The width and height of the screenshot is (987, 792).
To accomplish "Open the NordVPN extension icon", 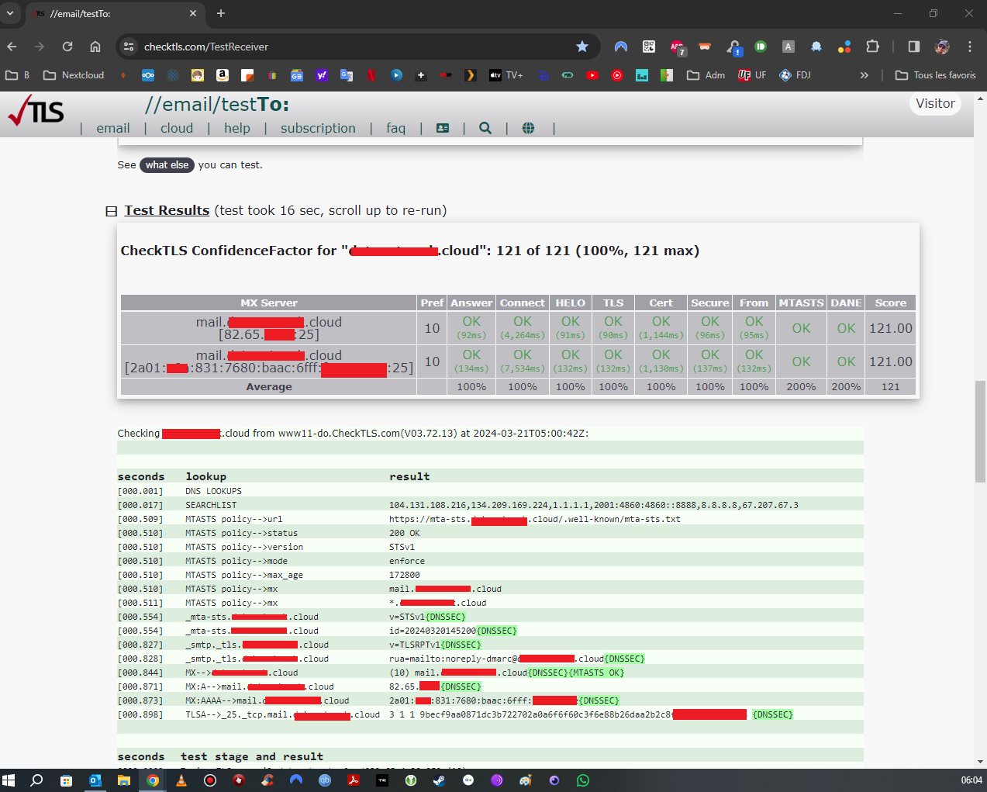I will click(621, 47).
